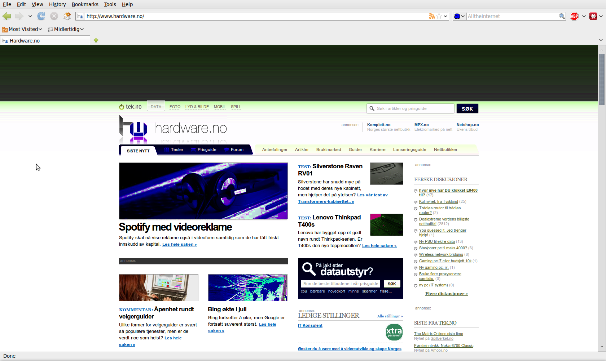Open the SPILL section link

coord(236,107)
